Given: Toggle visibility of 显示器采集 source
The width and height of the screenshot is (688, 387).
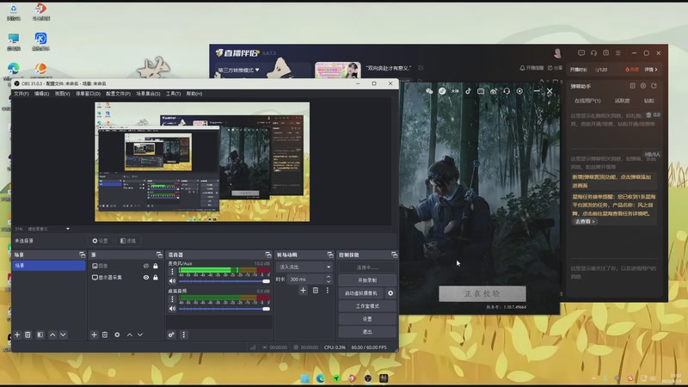Looking at the screenshot, I should click(146, 277).
